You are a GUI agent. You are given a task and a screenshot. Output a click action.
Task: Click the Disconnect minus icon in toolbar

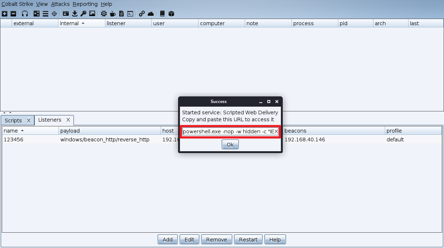(x=13, y=14)
